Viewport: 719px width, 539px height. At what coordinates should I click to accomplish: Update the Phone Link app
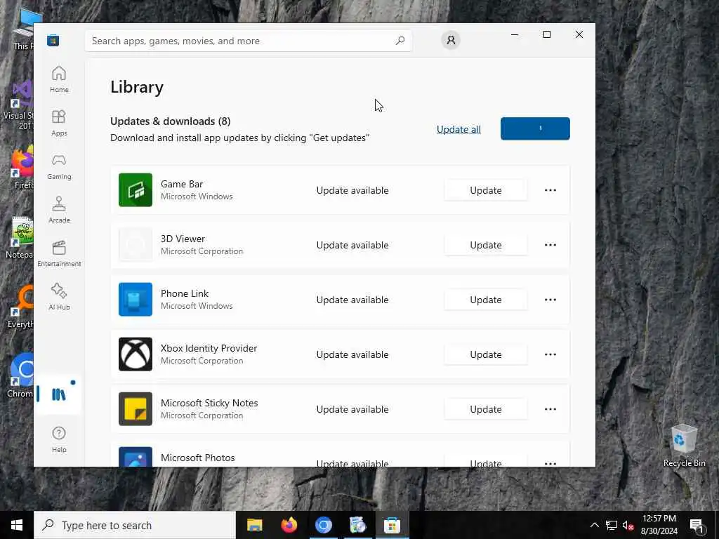[x=486, y=300]
